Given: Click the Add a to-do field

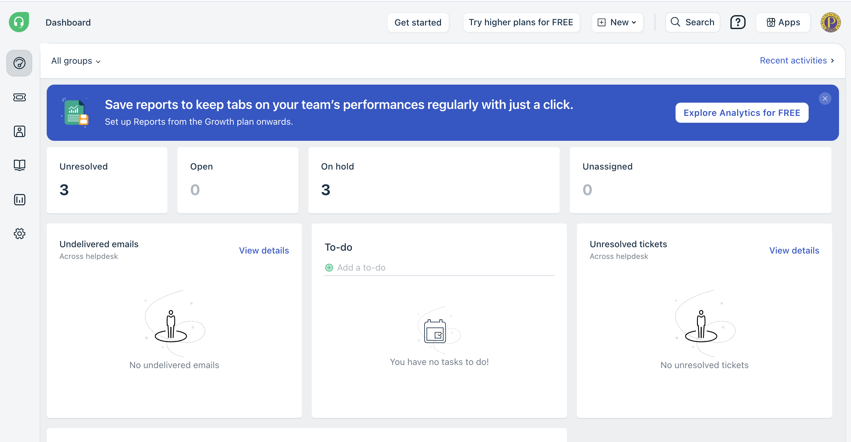Looking at the screenshot, I should (x=443, y=268).
